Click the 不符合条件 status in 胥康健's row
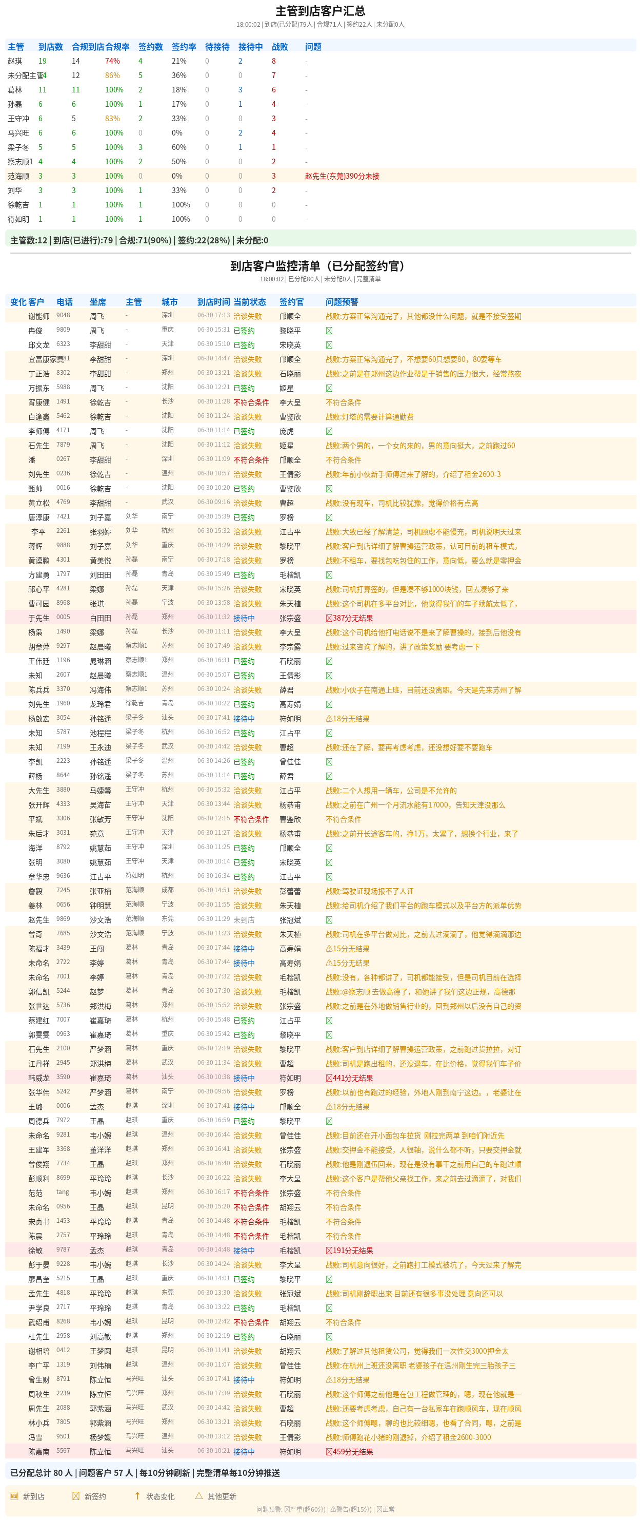641x1538 pixels. [251, 402]
